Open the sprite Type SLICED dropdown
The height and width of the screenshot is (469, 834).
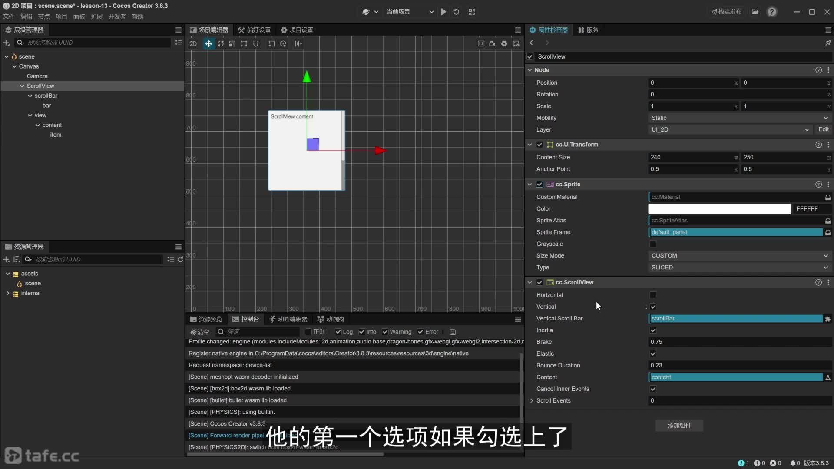click(x=740, y=267)
